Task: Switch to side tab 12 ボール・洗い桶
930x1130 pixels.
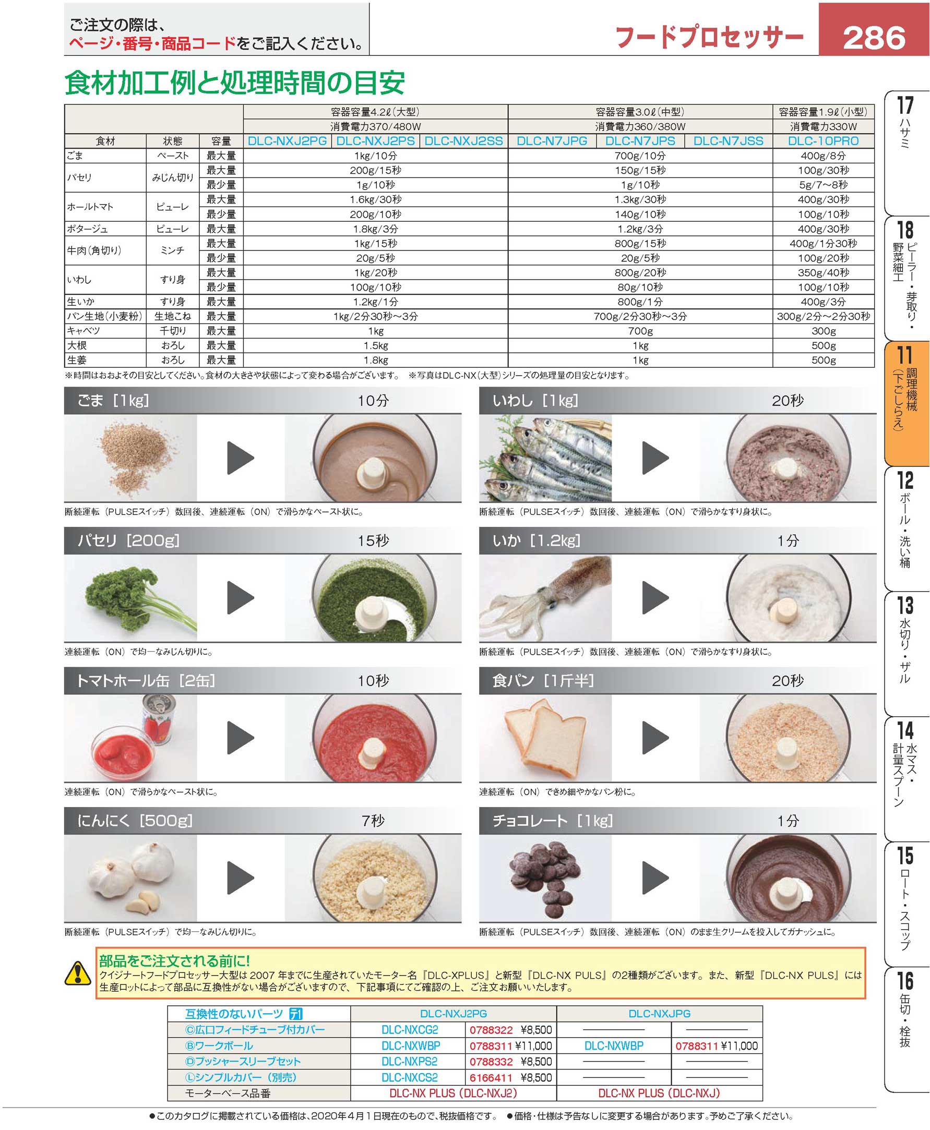Action: click(906, 527)
